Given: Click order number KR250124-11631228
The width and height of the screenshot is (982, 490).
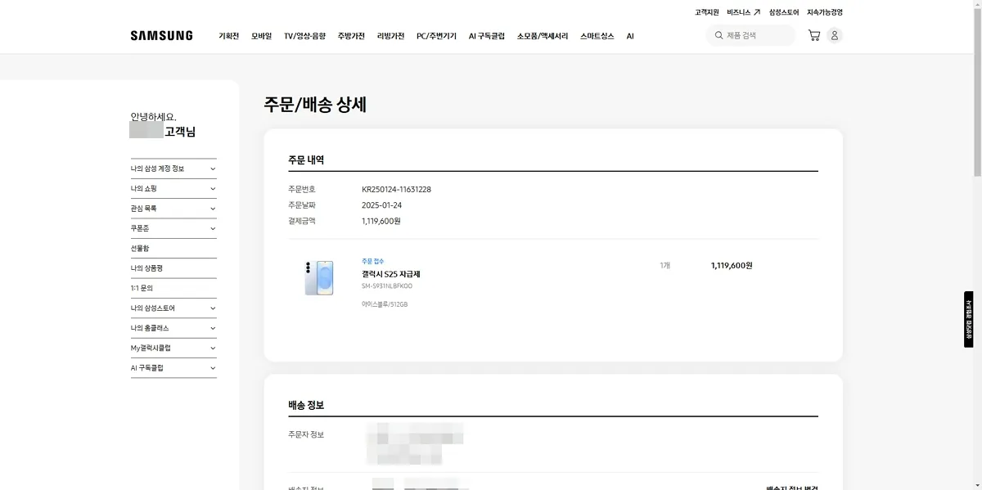Looking at the screenshot, I should tap(396, 189).
